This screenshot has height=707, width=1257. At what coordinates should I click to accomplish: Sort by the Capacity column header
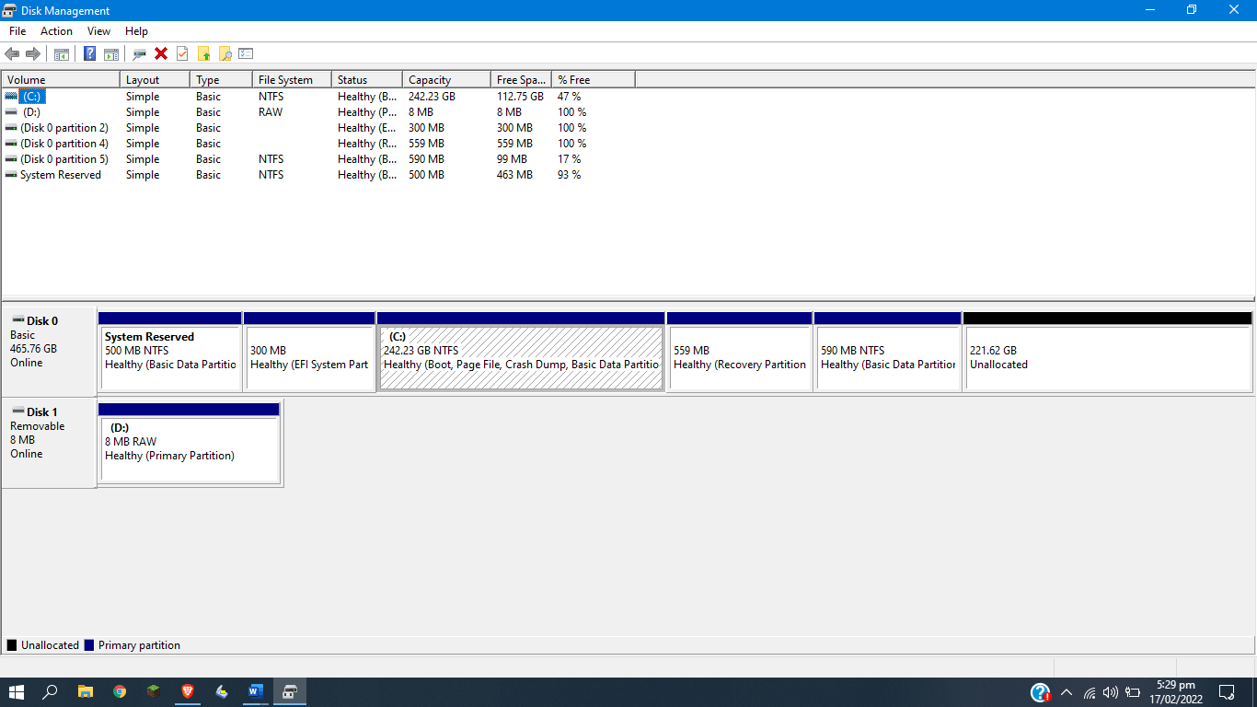(446, 80)
